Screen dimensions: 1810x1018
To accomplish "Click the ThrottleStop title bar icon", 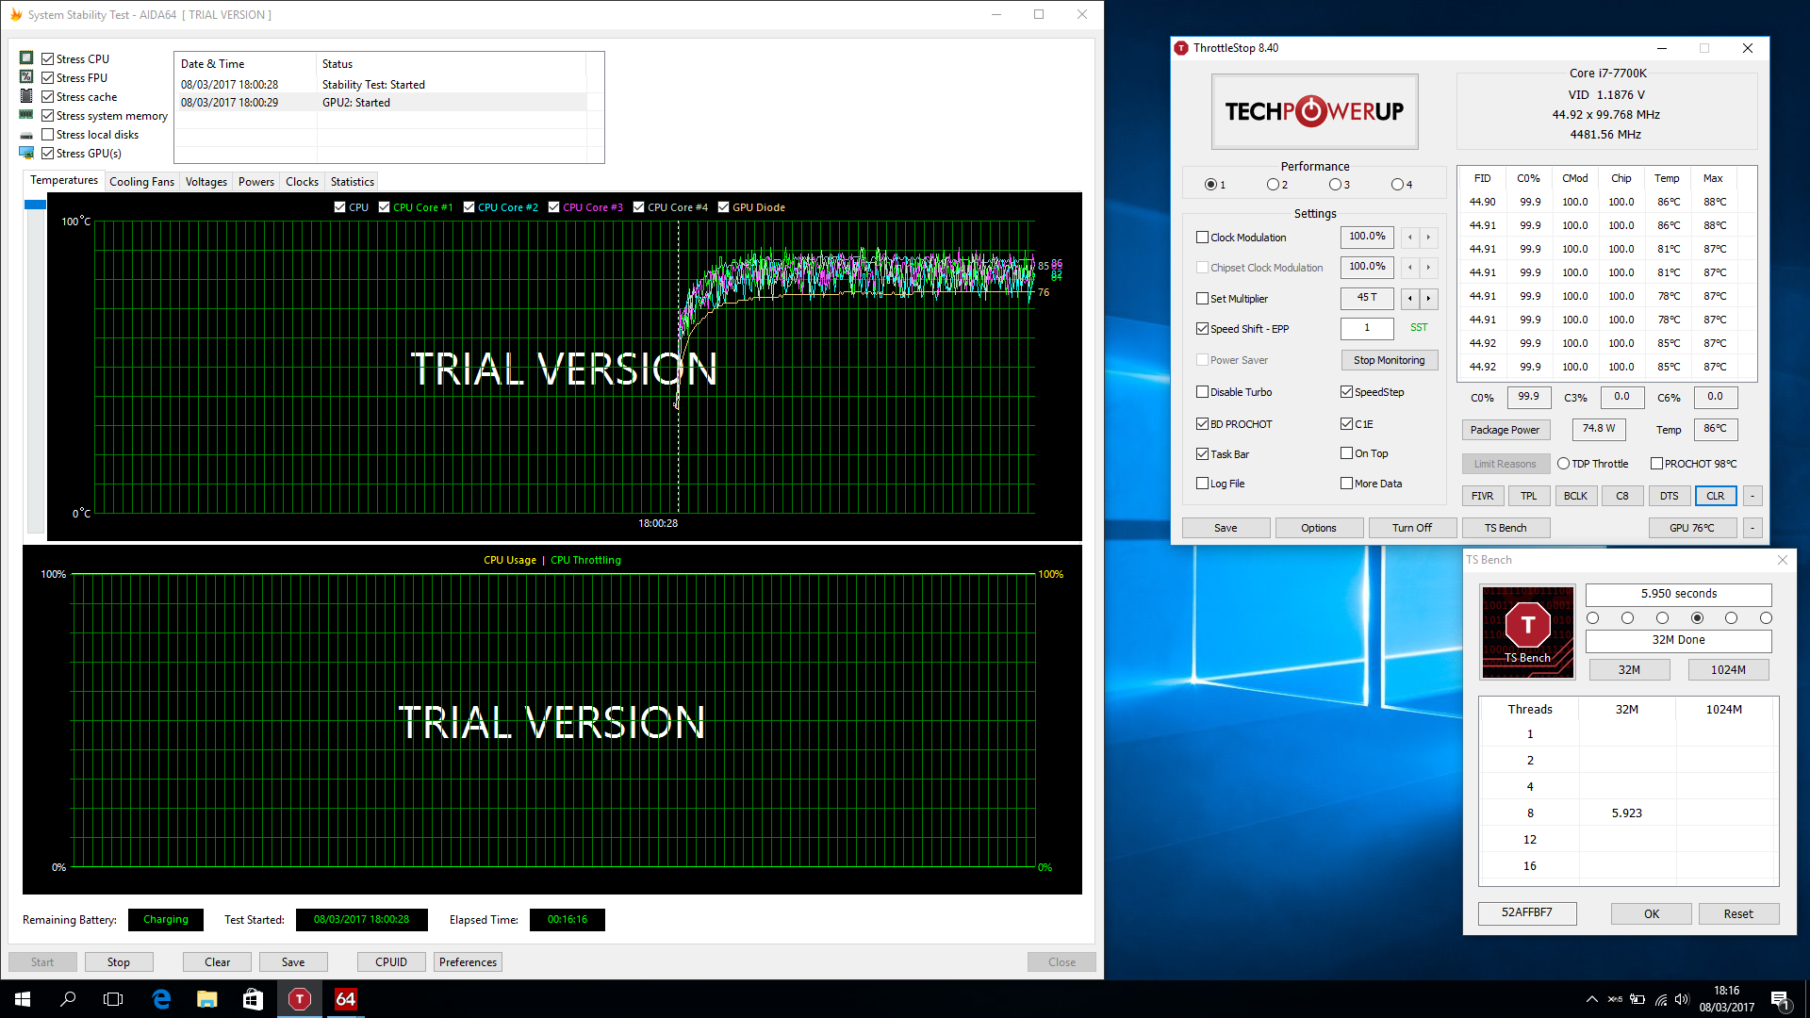I will (x=1181, y=48).
